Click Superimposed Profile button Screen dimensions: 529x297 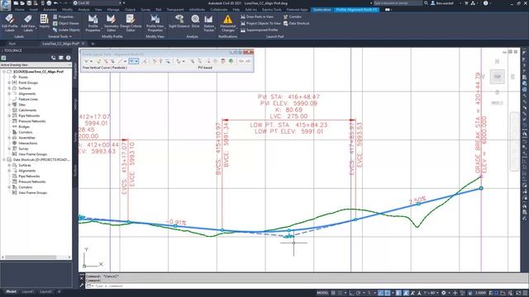[259, 30]
